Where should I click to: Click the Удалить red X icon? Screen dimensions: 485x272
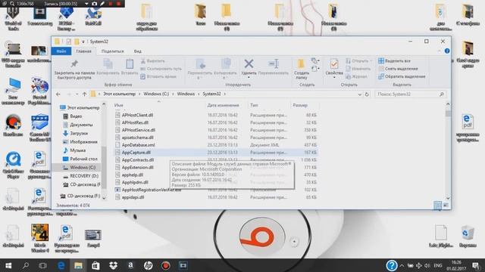pos(249,64)
